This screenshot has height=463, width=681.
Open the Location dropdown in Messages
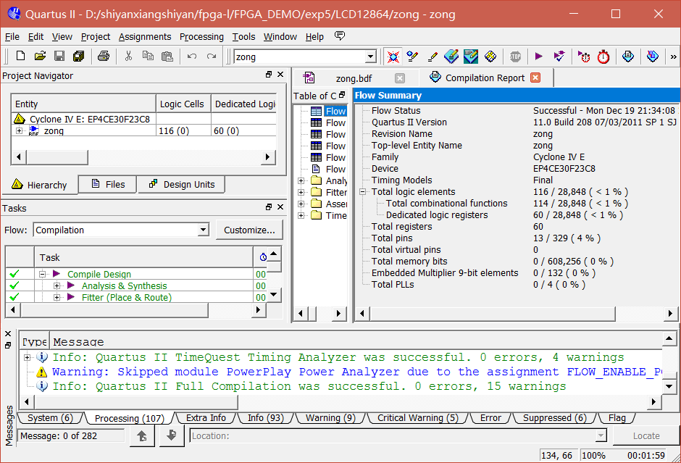click(601, 435)
